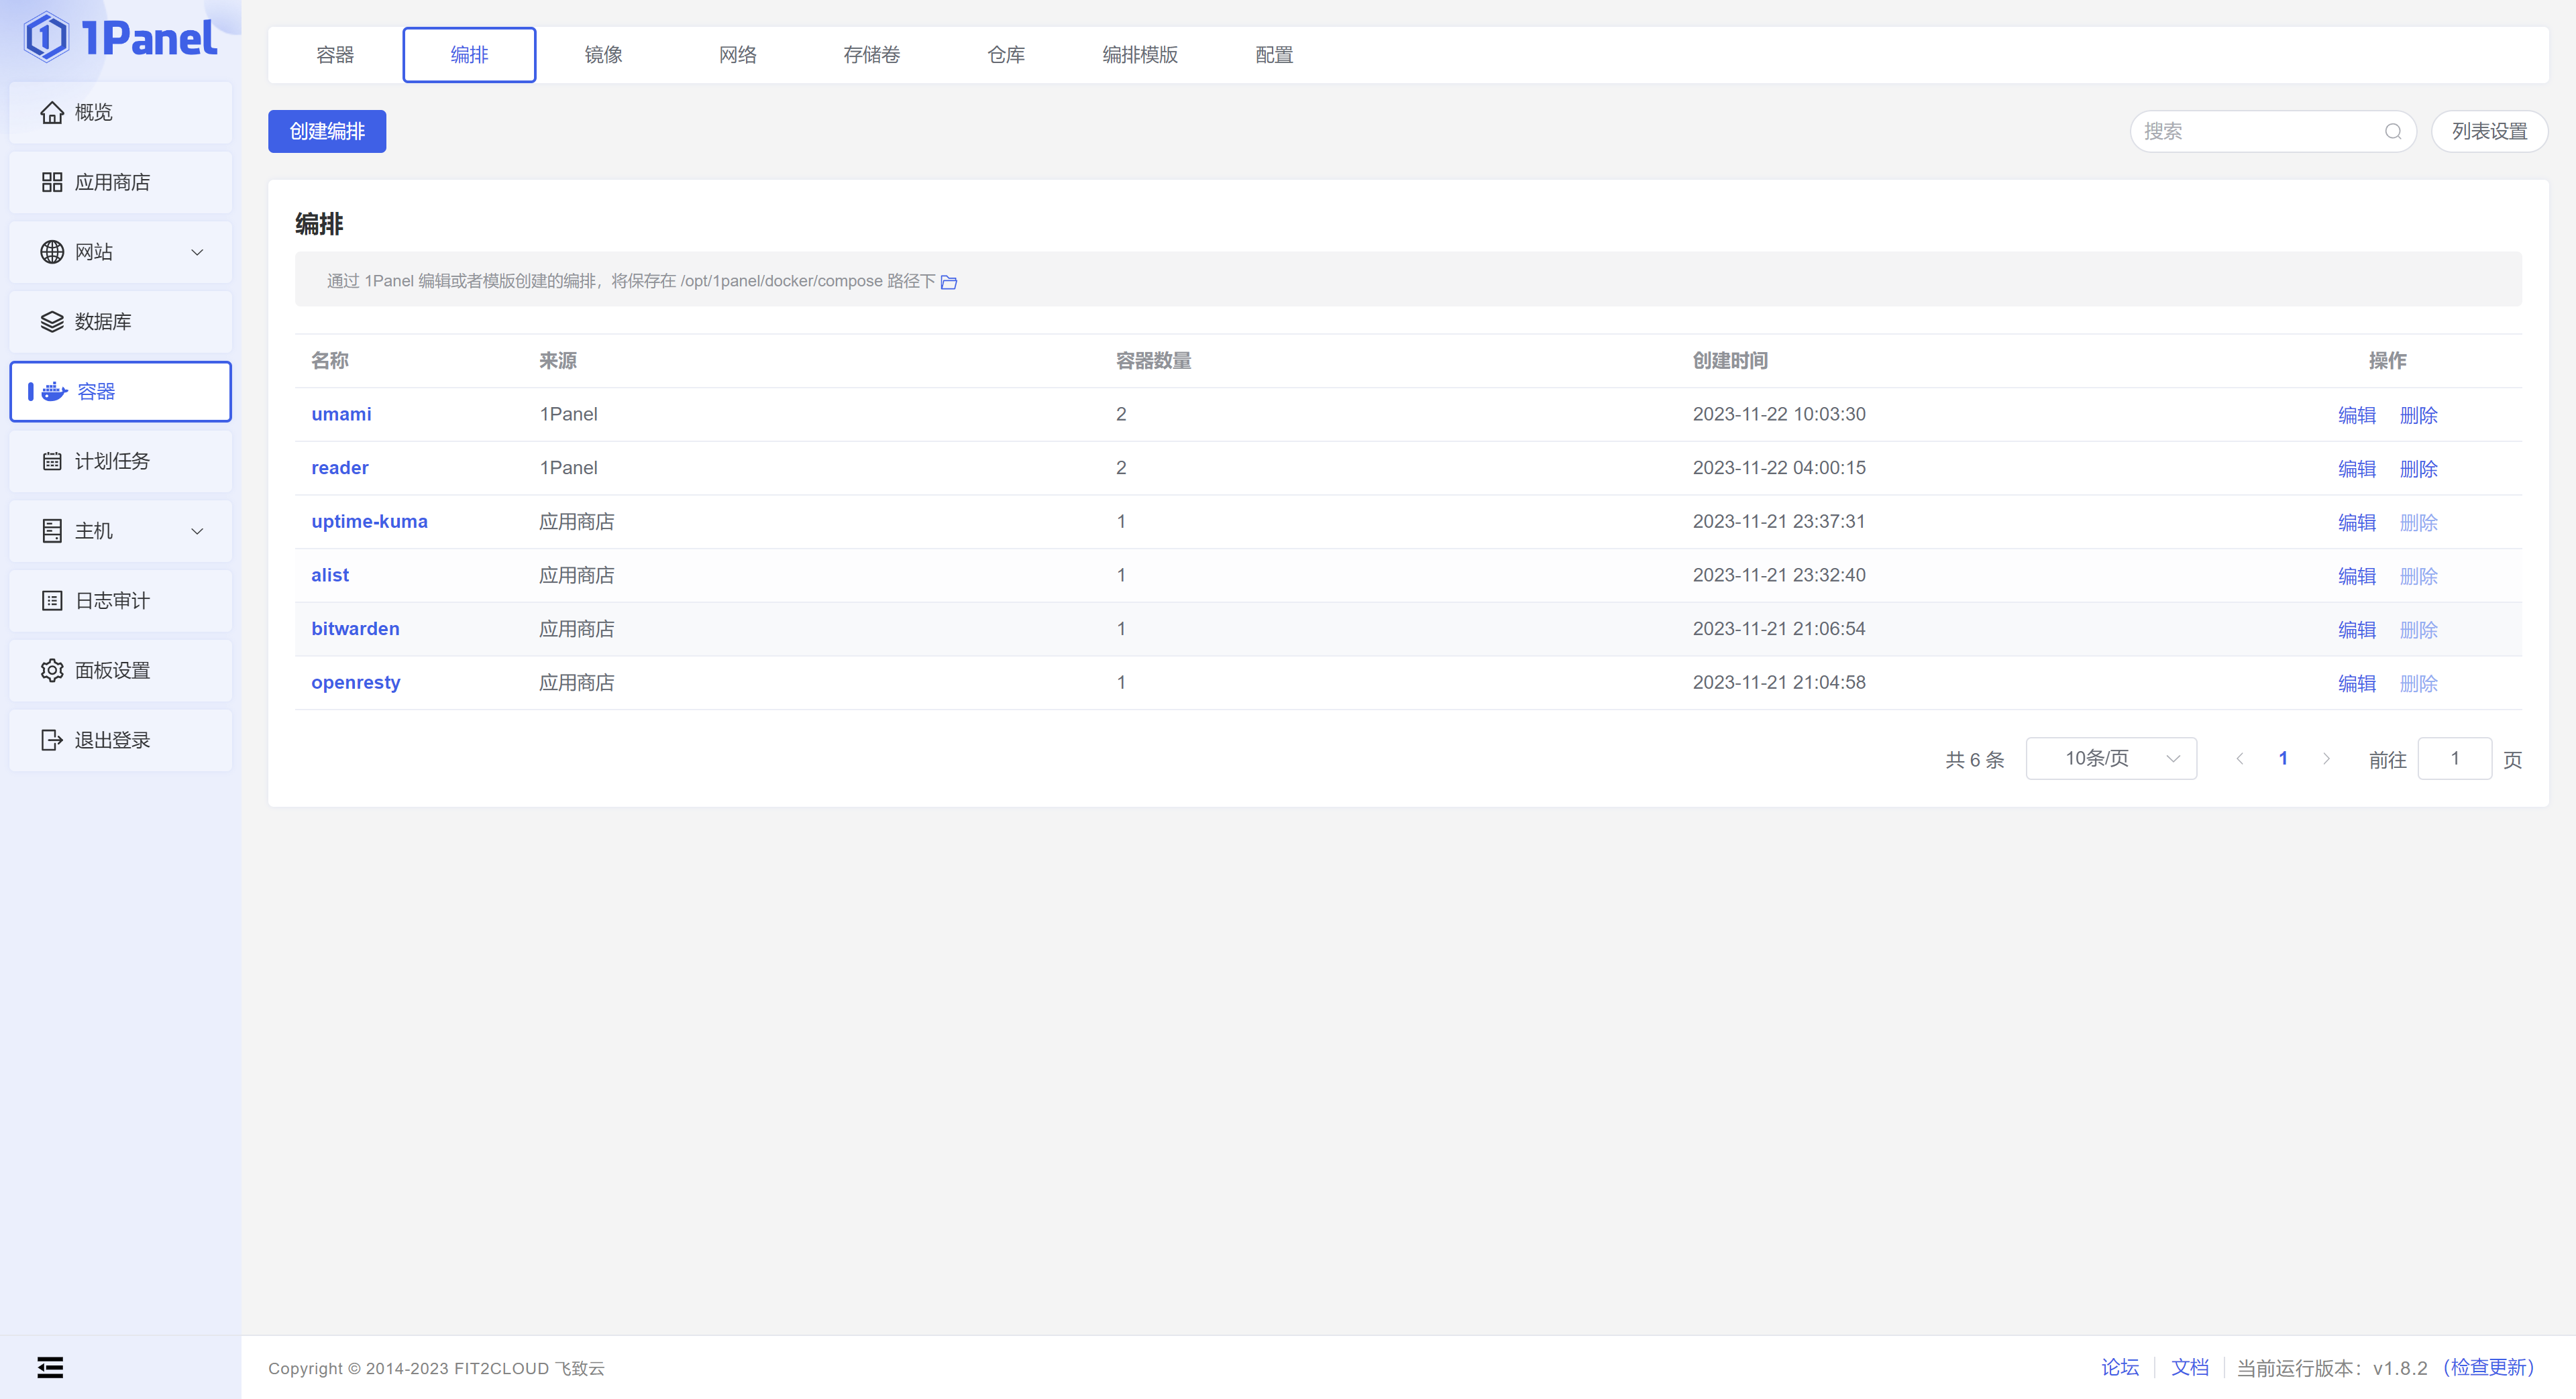This screenshot has height=1399, width=2576.
Task: Switch to the 编排模版 tab
Action: coord(1139,55)
